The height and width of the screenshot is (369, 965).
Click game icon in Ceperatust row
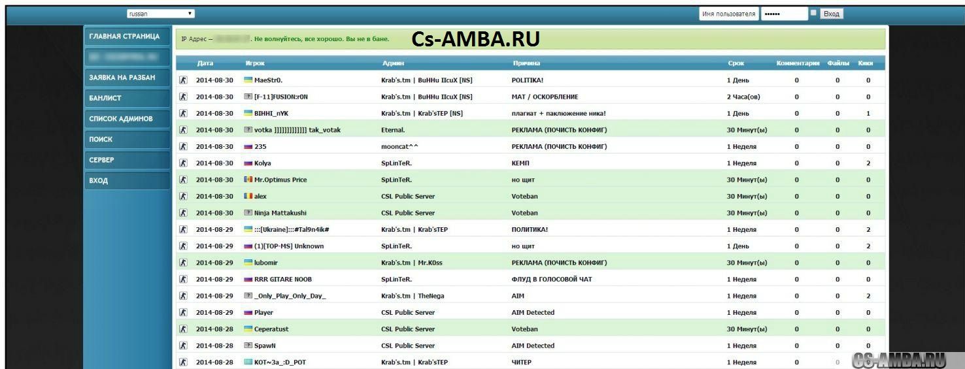click(184, 329)
